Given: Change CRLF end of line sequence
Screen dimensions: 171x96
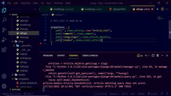Looking at the screenshot, I should [133, 94].
